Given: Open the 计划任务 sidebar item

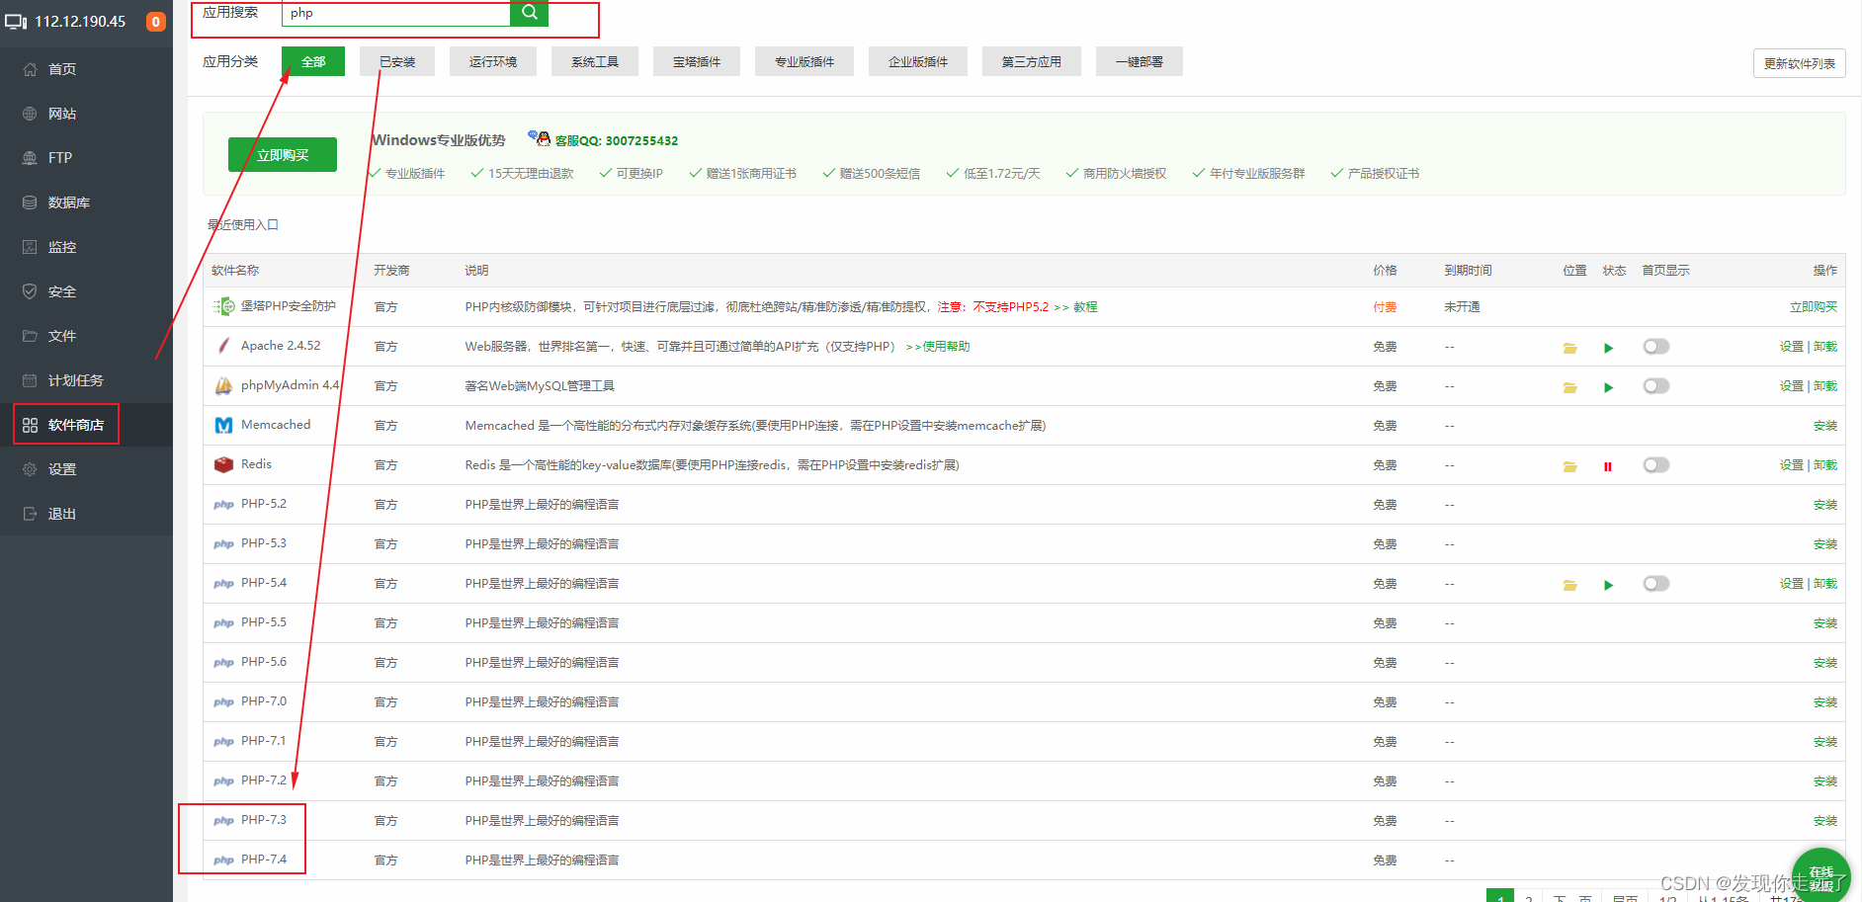Looking at the screenshot, I should (76, 380).
